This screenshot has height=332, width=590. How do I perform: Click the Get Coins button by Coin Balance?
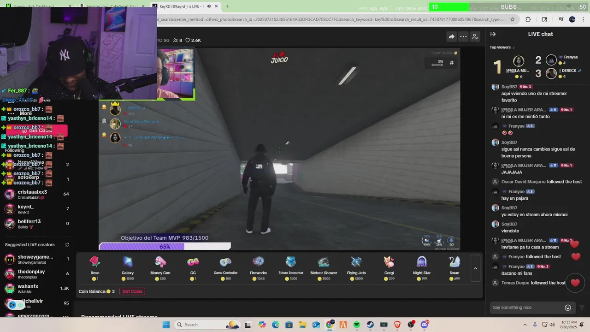pos(132,291)
